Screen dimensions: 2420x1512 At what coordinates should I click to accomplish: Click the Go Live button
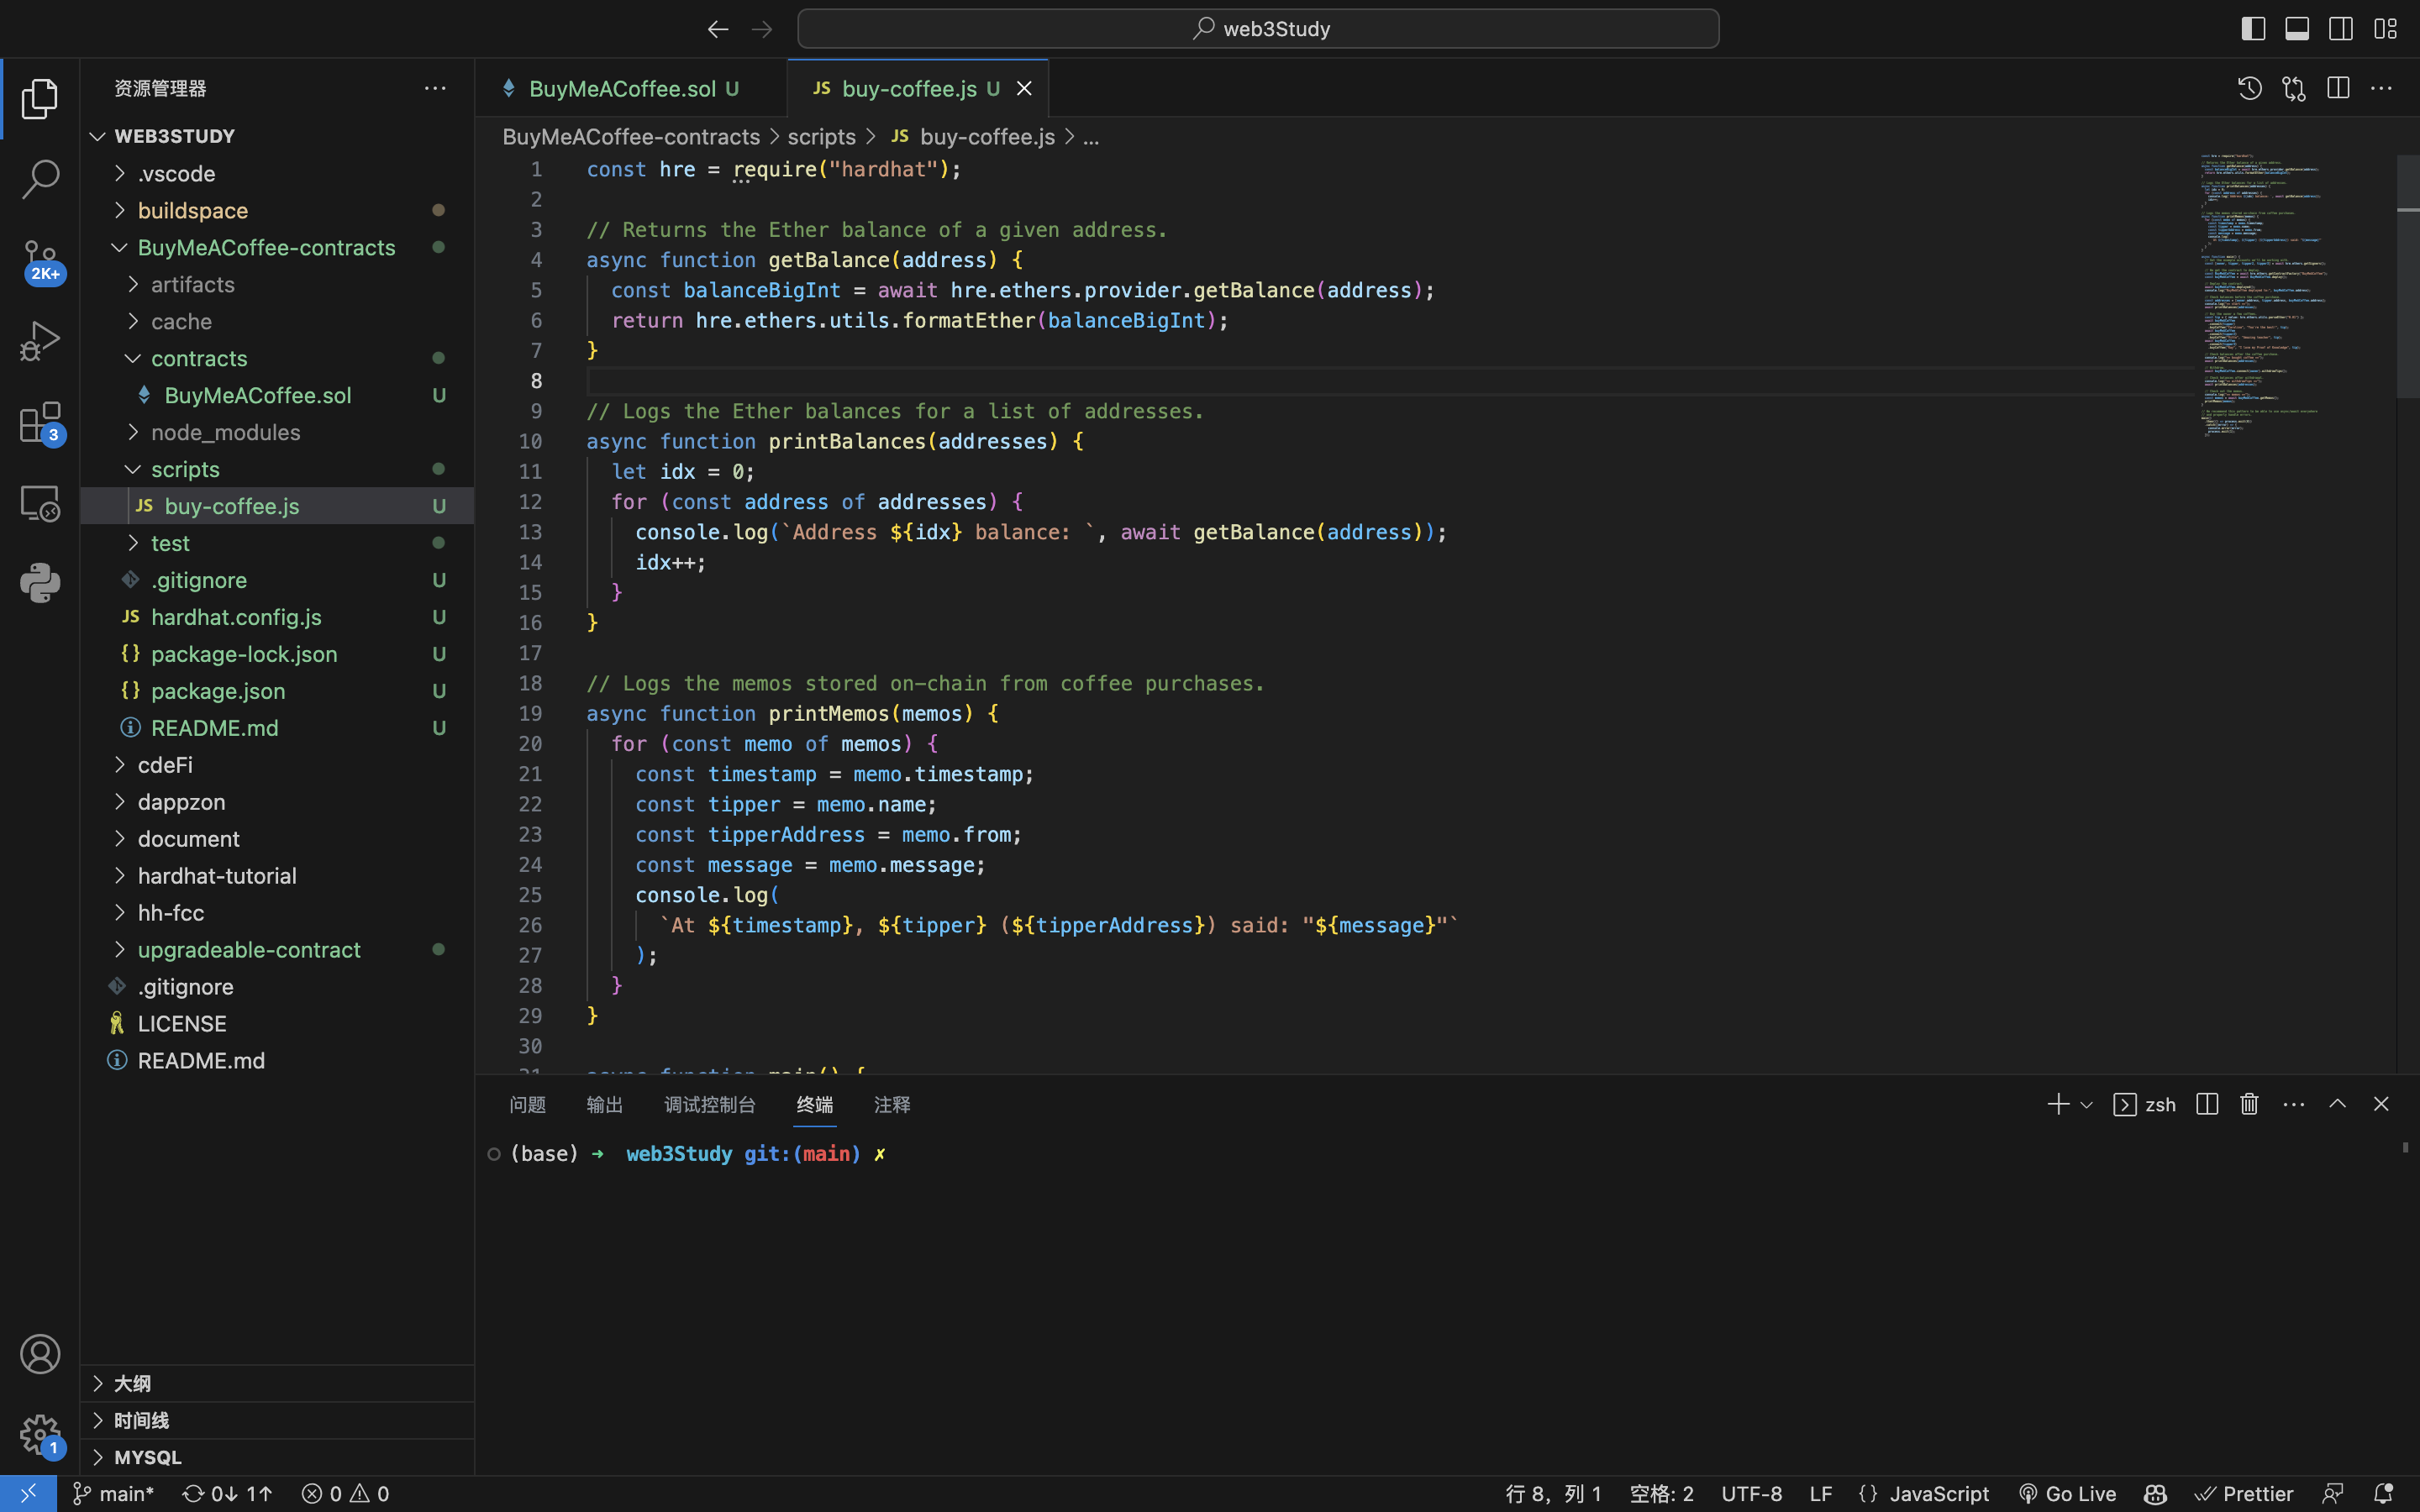(x=2067, y=1494)
